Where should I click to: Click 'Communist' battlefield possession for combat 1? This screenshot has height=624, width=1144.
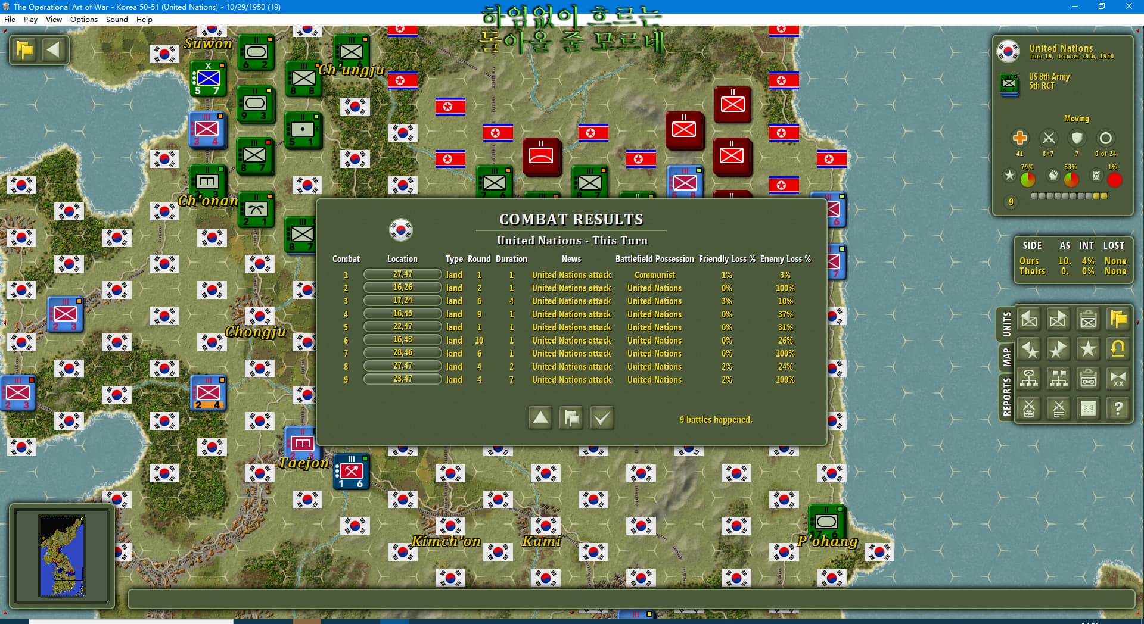click(655, 275)
